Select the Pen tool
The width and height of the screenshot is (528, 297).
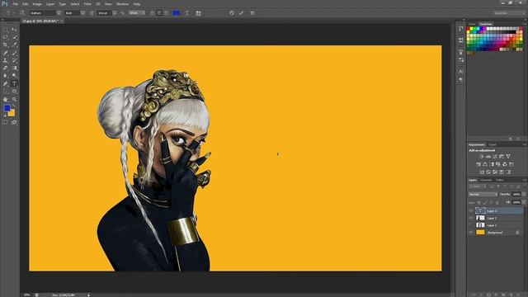[x=6, y=84]
